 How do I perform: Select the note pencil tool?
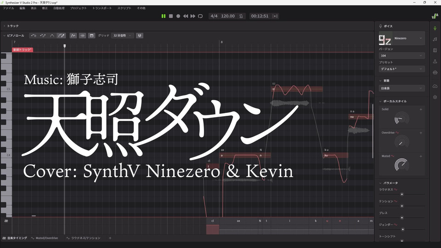[x=43, y=36]
